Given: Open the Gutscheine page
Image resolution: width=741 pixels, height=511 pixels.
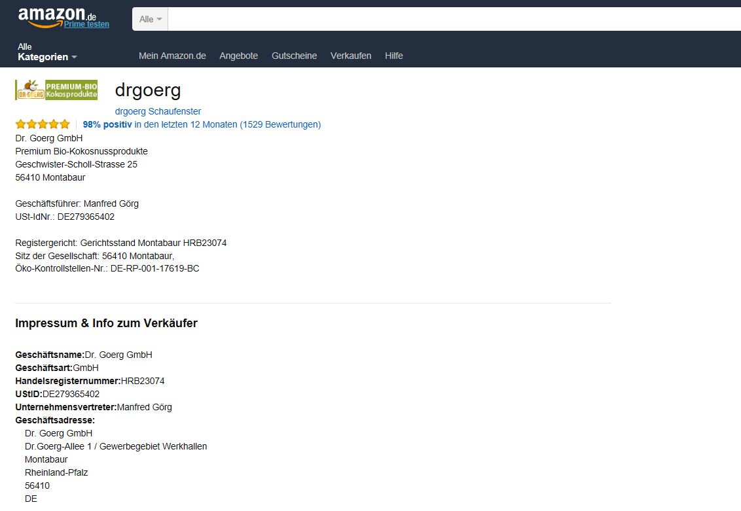Looking at the screenshot, I should pyautogui.click(x=294, y=56).
